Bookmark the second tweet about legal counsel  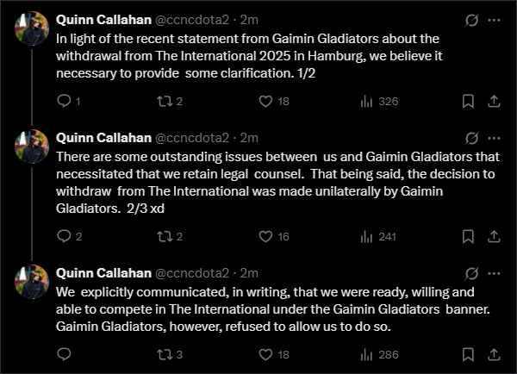(468, 236)
